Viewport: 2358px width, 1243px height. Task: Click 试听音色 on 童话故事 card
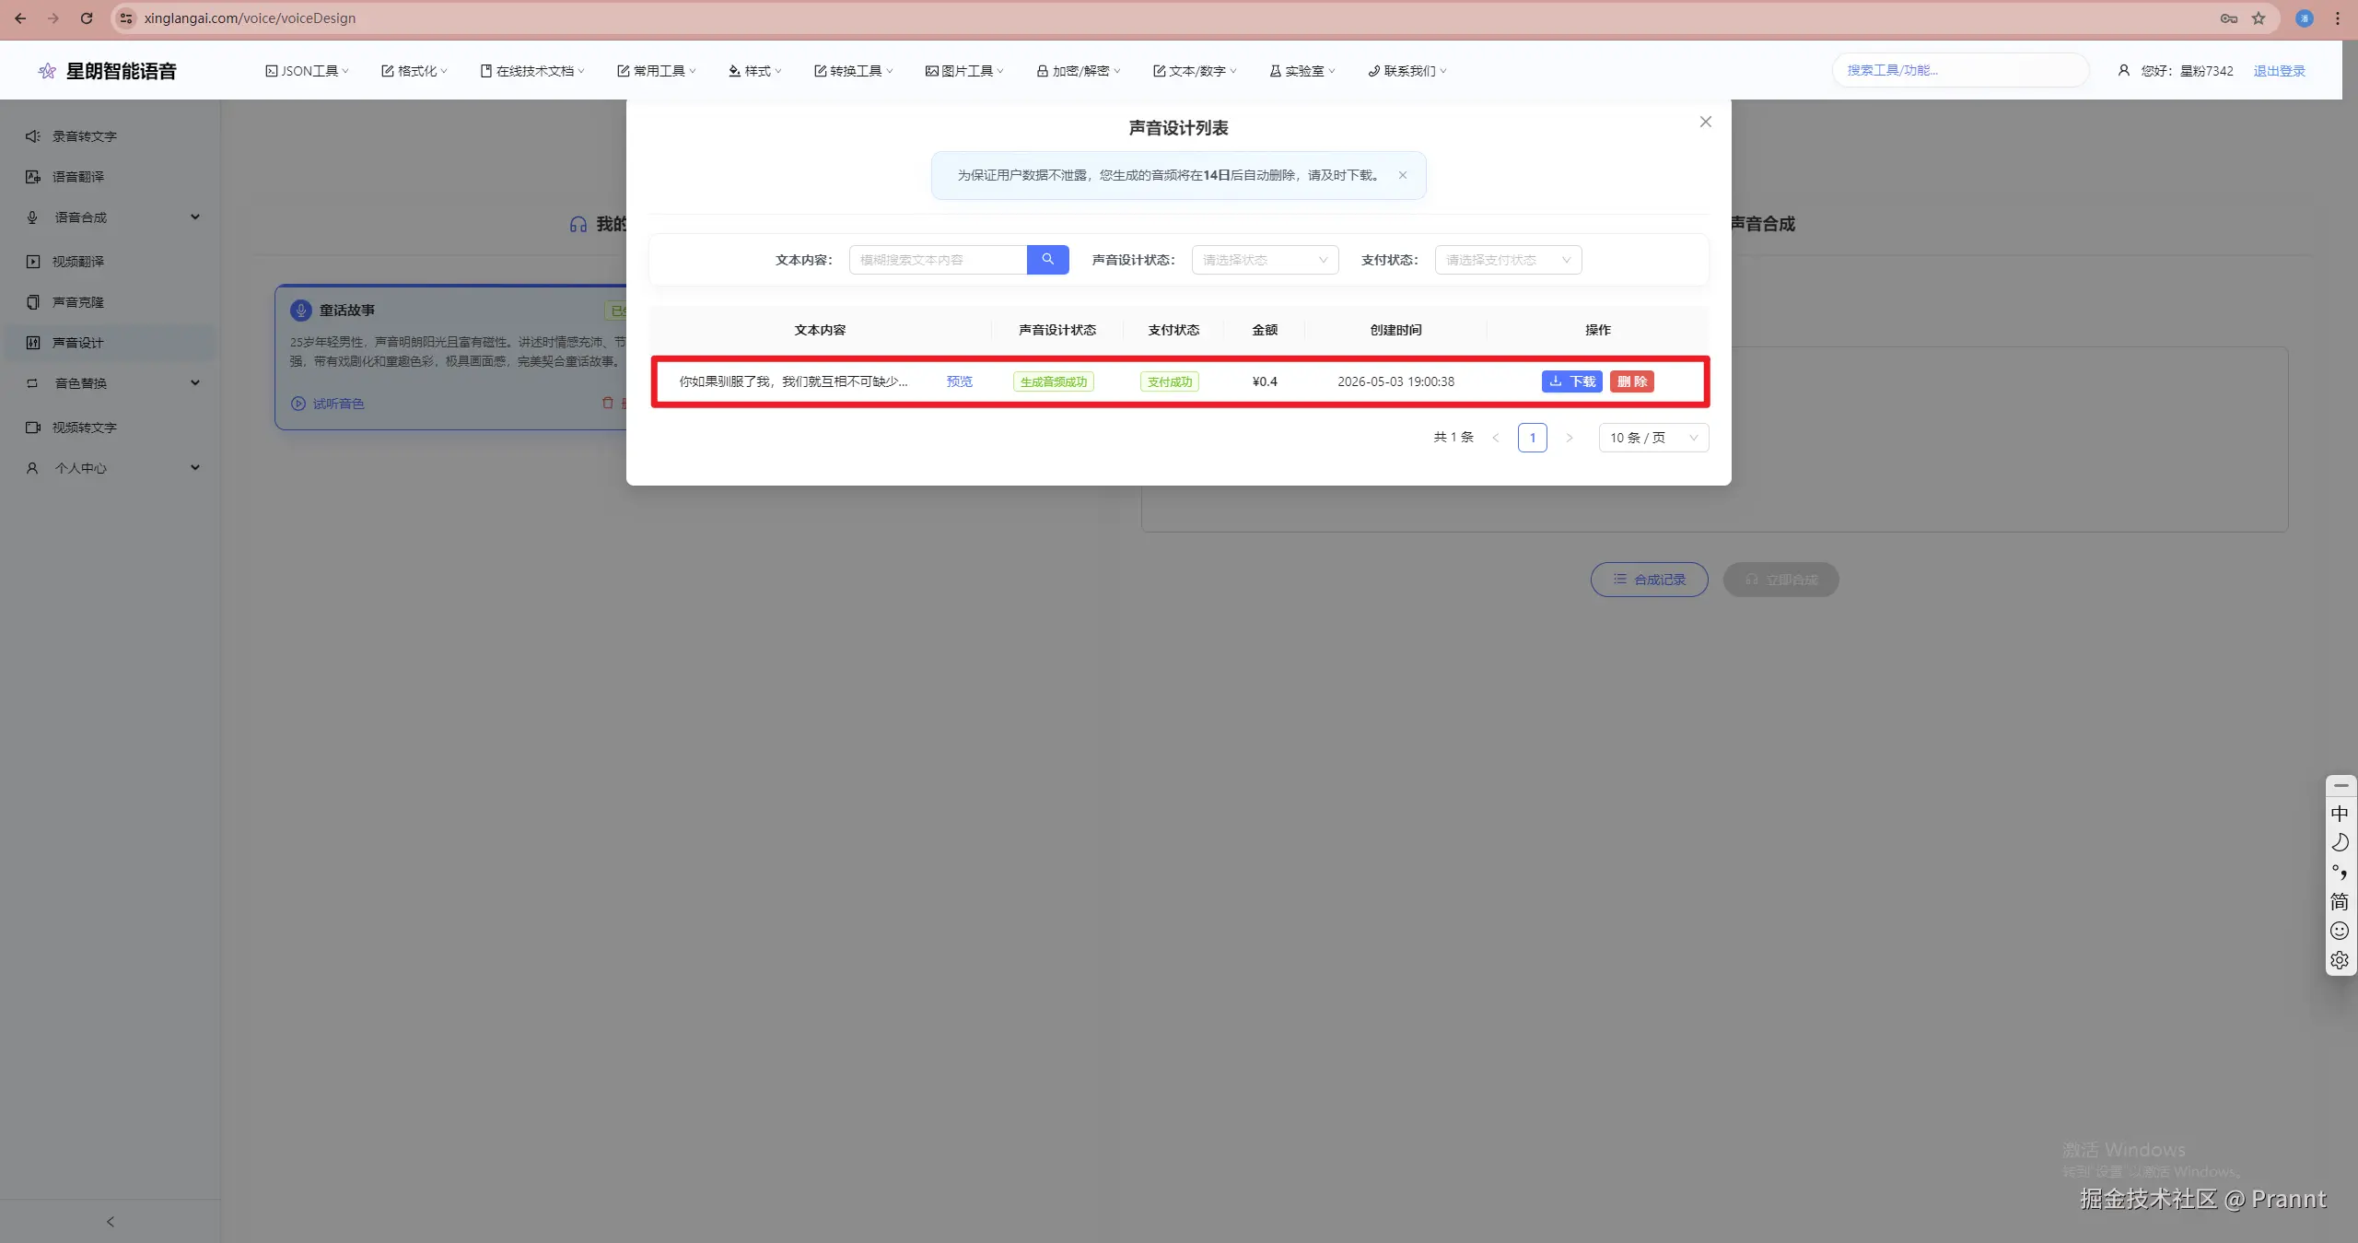[x=328, y=404]
